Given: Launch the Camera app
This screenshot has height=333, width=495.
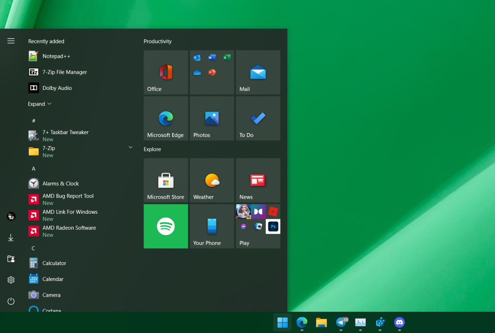Looking at the screenshot, I should coord(80,295).
